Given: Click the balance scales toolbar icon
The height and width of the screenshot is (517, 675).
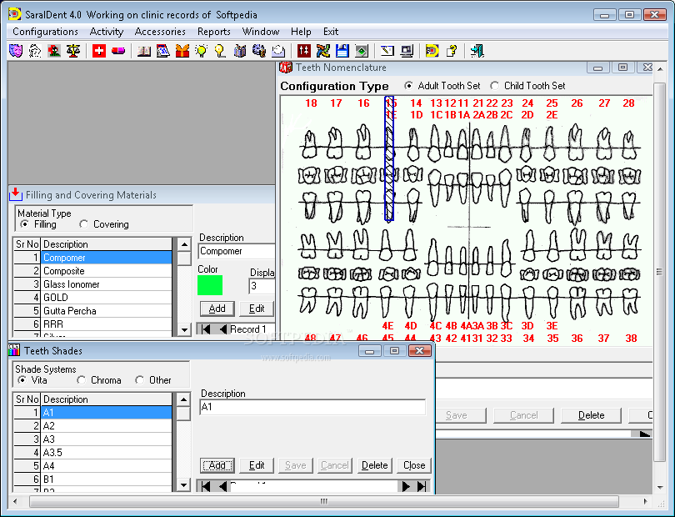Looking at the screenshot, I should point(73,51).
